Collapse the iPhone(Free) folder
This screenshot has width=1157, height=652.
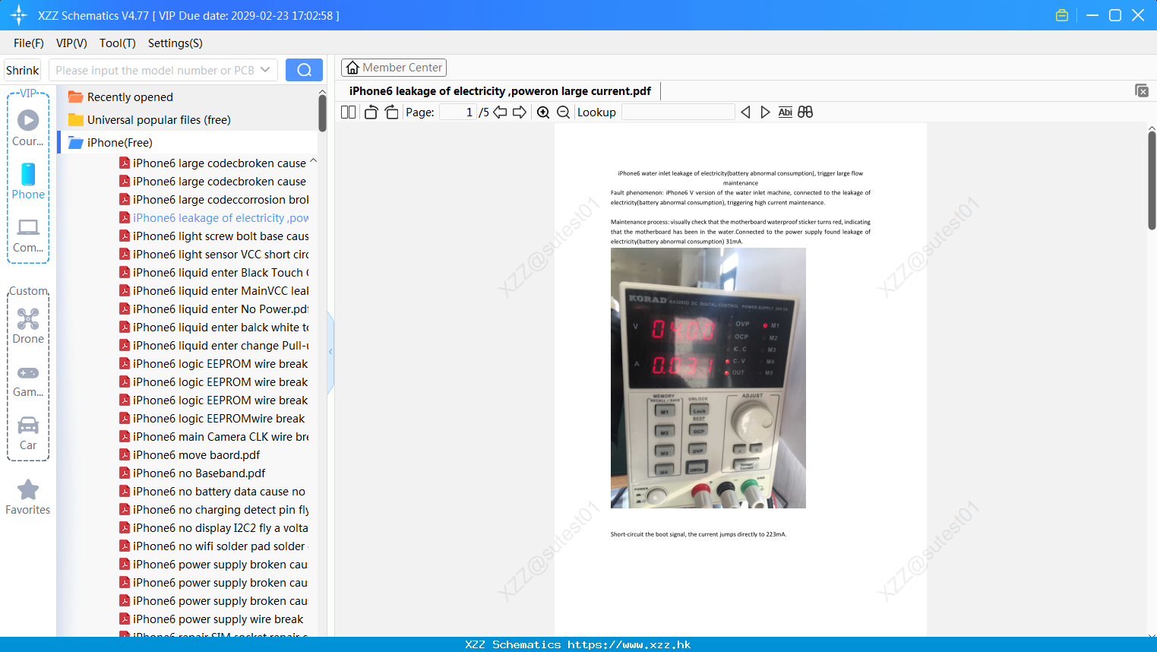point(111,143)
